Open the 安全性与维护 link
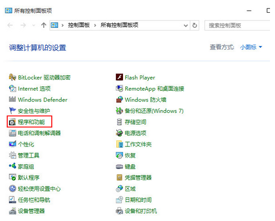Viewport: 275px width, 221px height. 34,111
